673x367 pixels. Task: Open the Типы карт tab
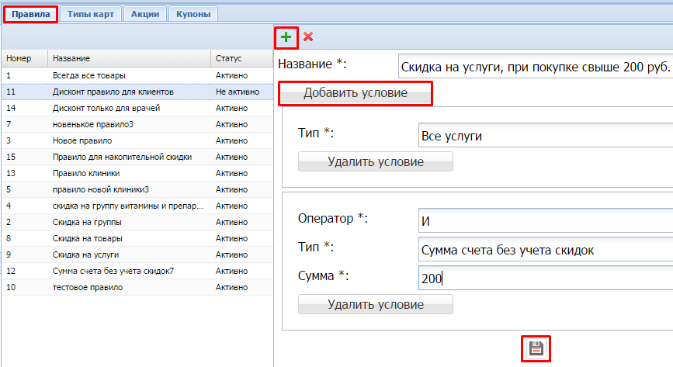[90, 14]
